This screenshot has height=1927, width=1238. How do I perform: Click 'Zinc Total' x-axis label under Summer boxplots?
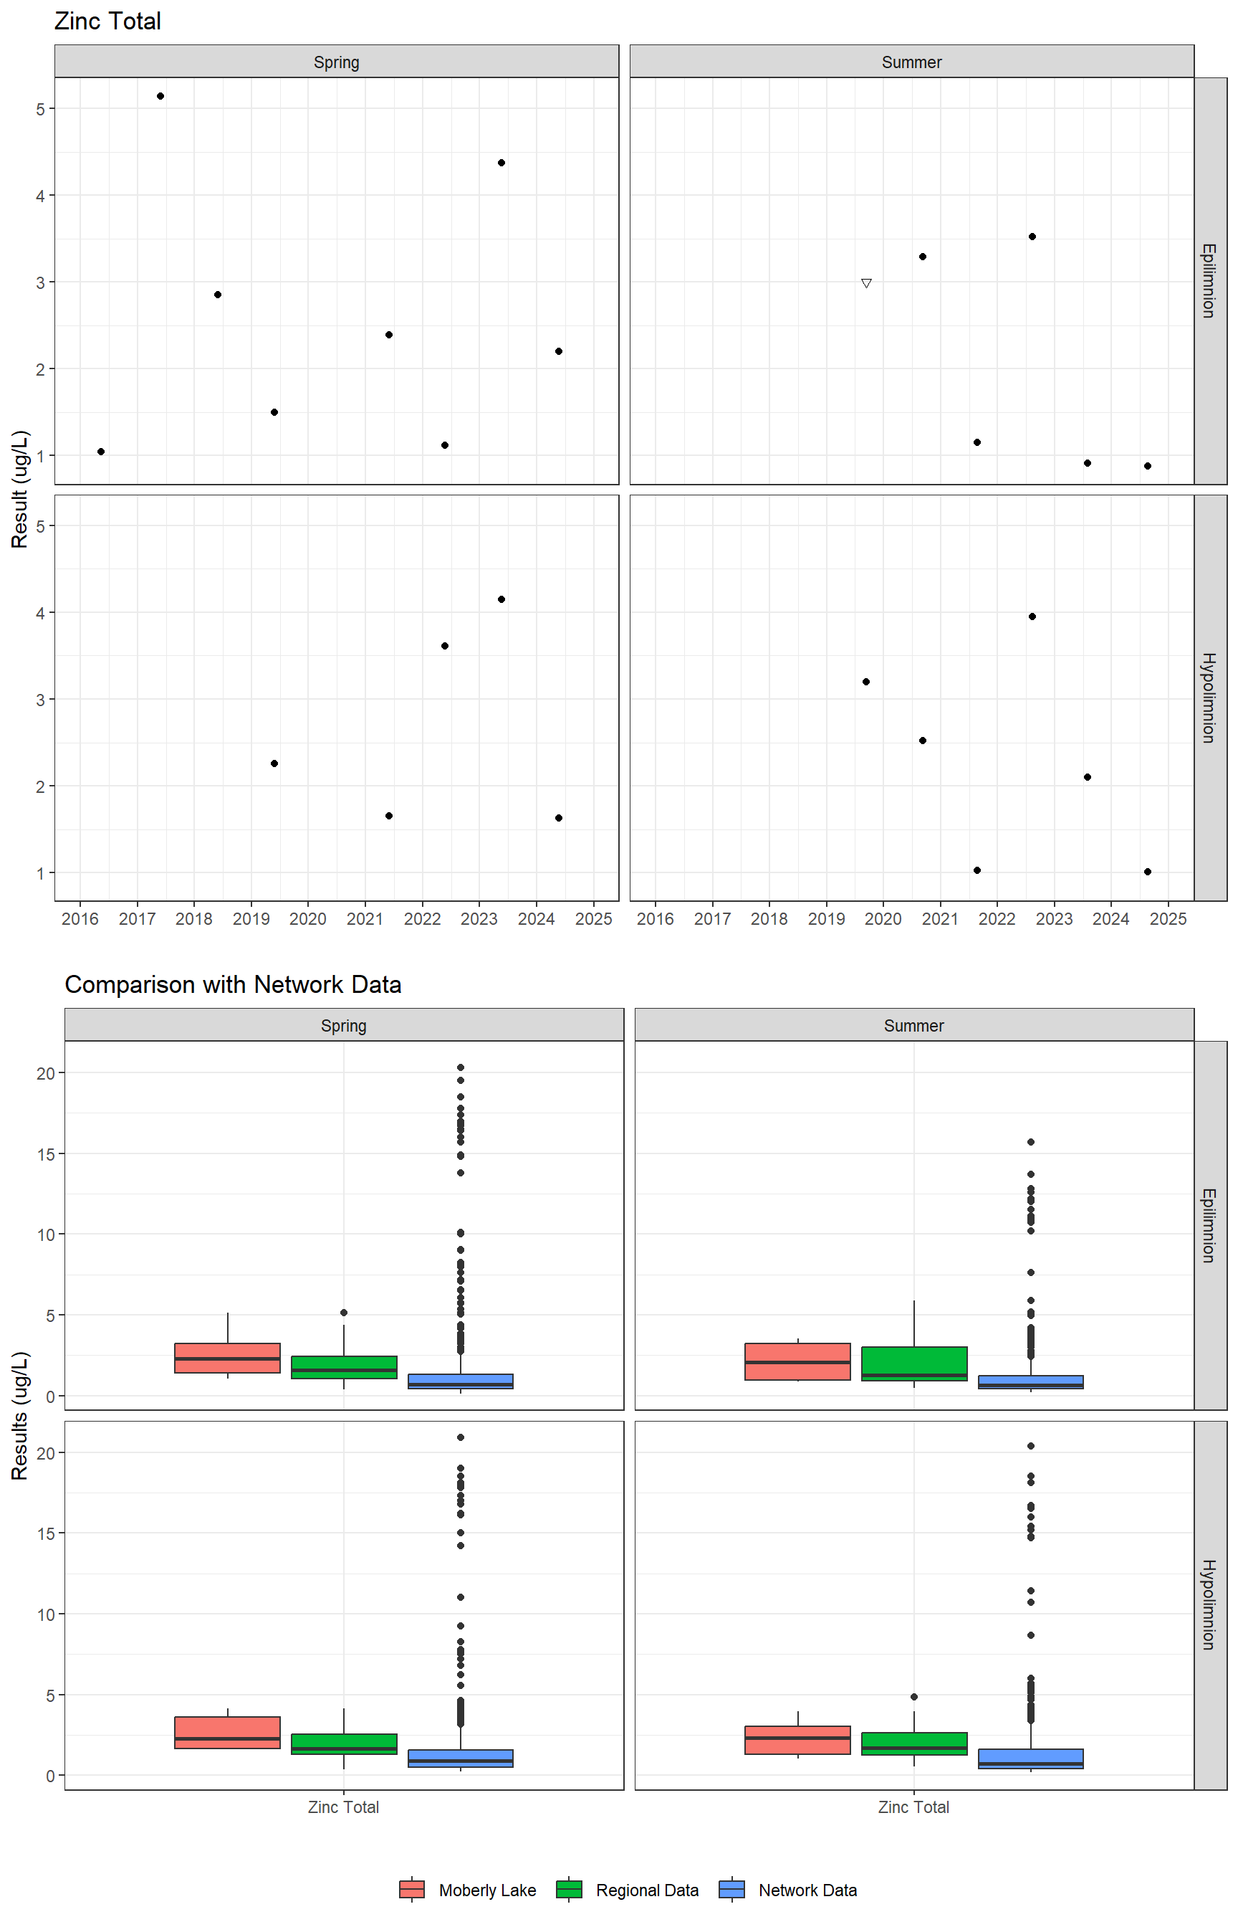pyautogui.click(x=914, y=1807)
